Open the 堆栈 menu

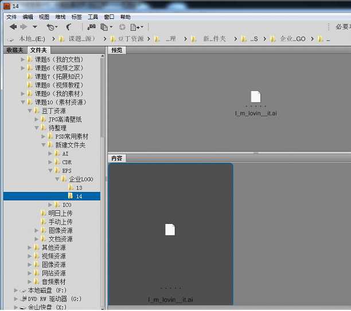pos(60,17)
